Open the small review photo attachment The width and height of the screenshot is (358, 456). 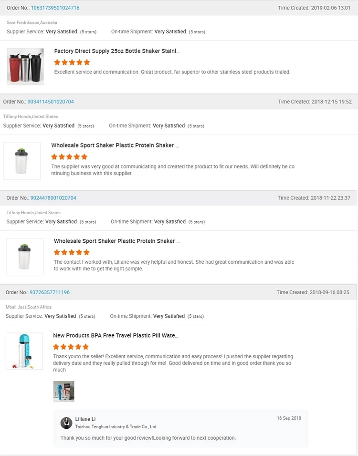point(63,391)
